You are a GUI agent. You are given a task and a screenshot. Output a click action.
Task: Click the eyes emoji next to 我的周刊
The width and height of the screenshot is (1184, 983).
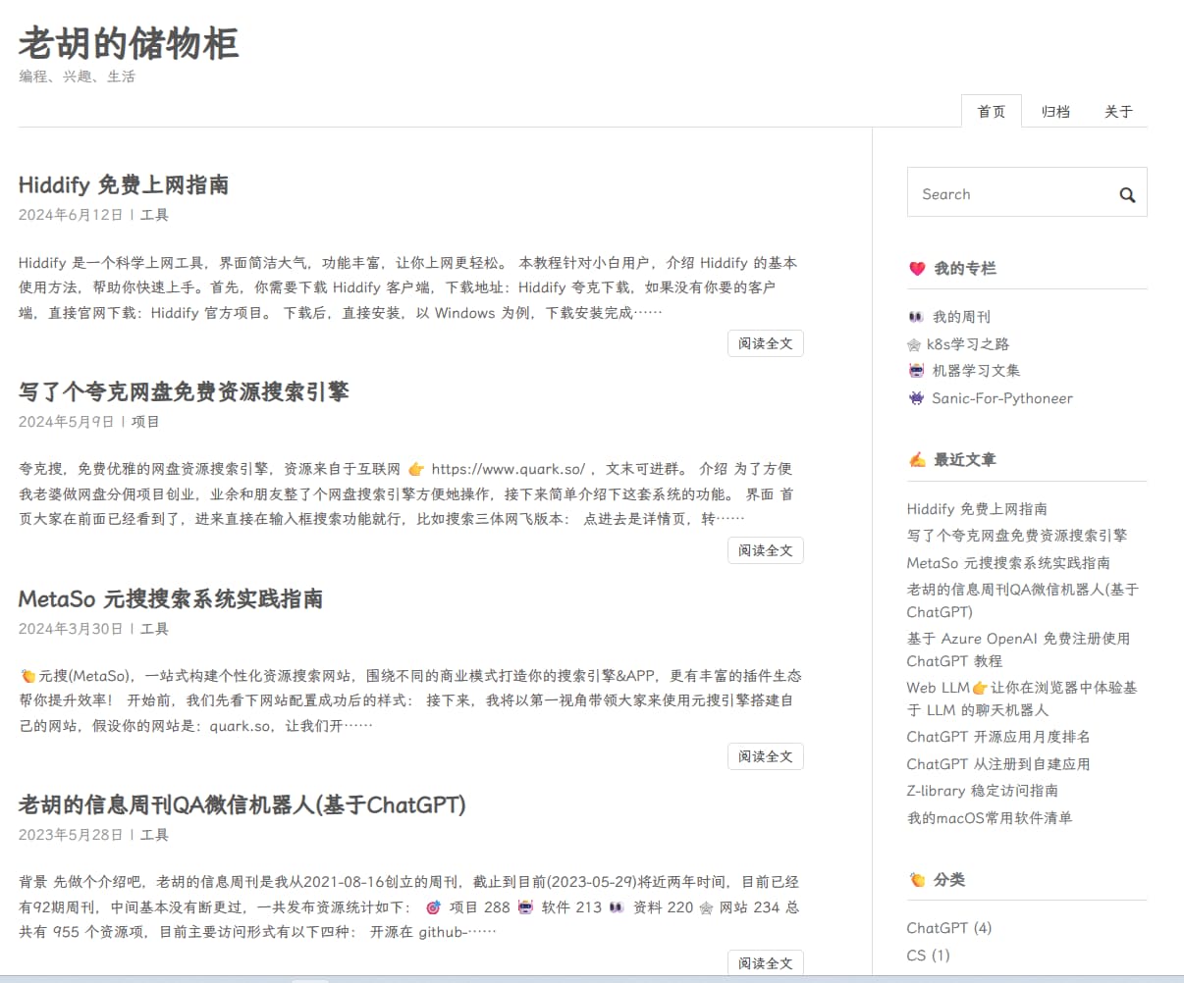tap(915, 316)
